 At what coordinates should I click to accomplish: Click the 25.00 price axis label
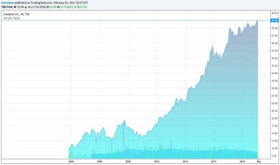275,103
